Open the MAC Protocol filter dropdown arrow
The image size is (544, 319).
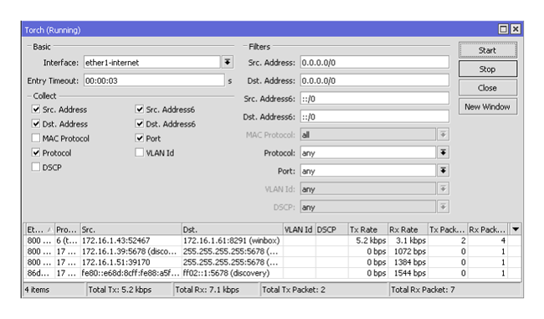(443, 135)
